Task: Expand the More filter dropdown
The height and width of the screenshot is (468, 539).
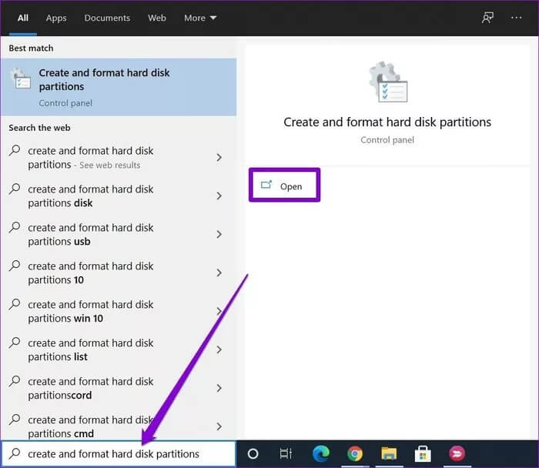Action: (x=200, y=18)
